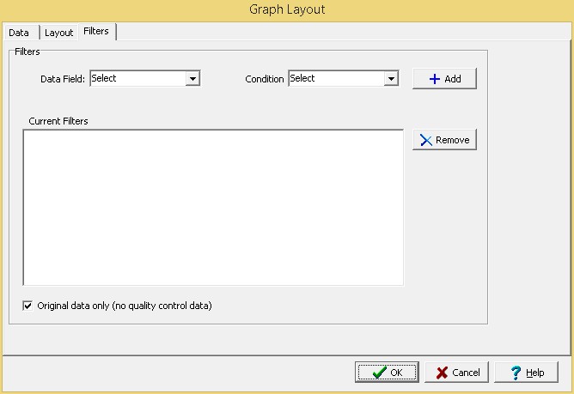Select the Filters tab
The image size is (574, 394).
(x=96, y=32)
